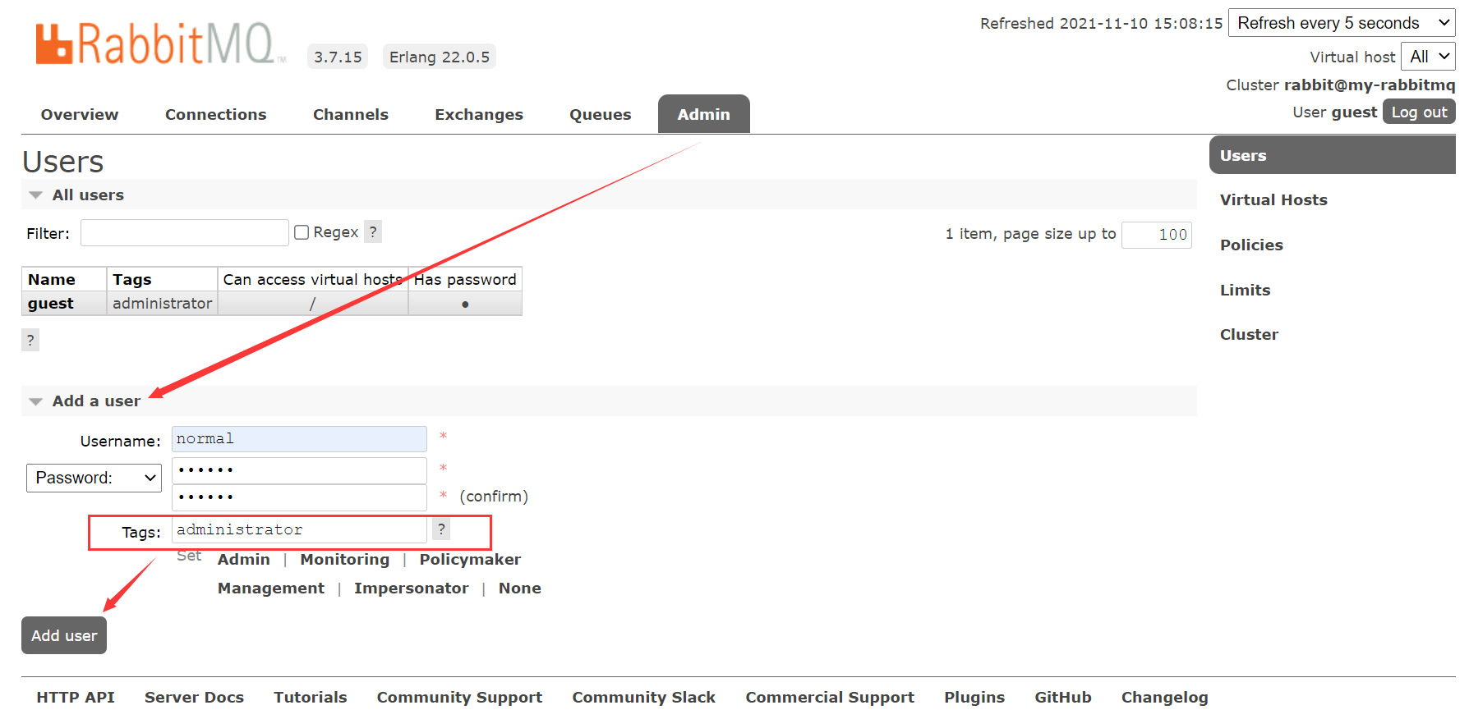Switch to the Connections tab
The width and height of the screenshot is (1469, 719).
[x=216, y=114]
